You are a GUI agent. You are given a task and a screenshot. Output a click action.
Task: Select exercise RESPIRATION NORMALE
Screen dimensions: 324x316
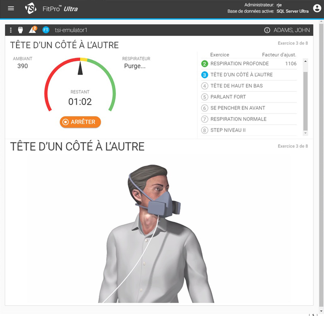239,119
